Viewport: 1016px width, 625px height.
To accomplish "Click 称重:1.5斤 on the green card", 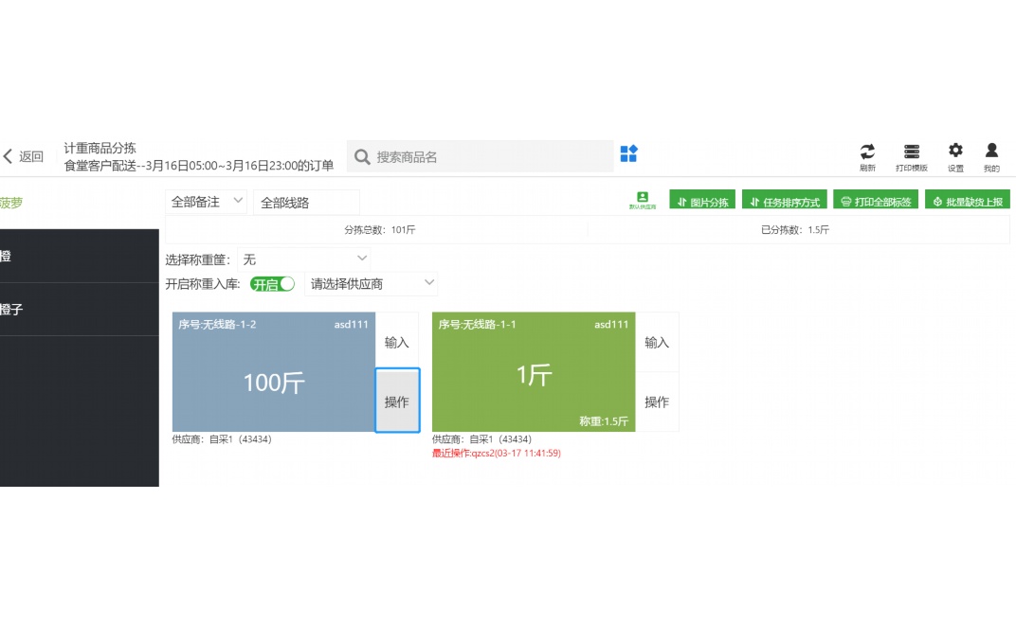I will point(603,421).
